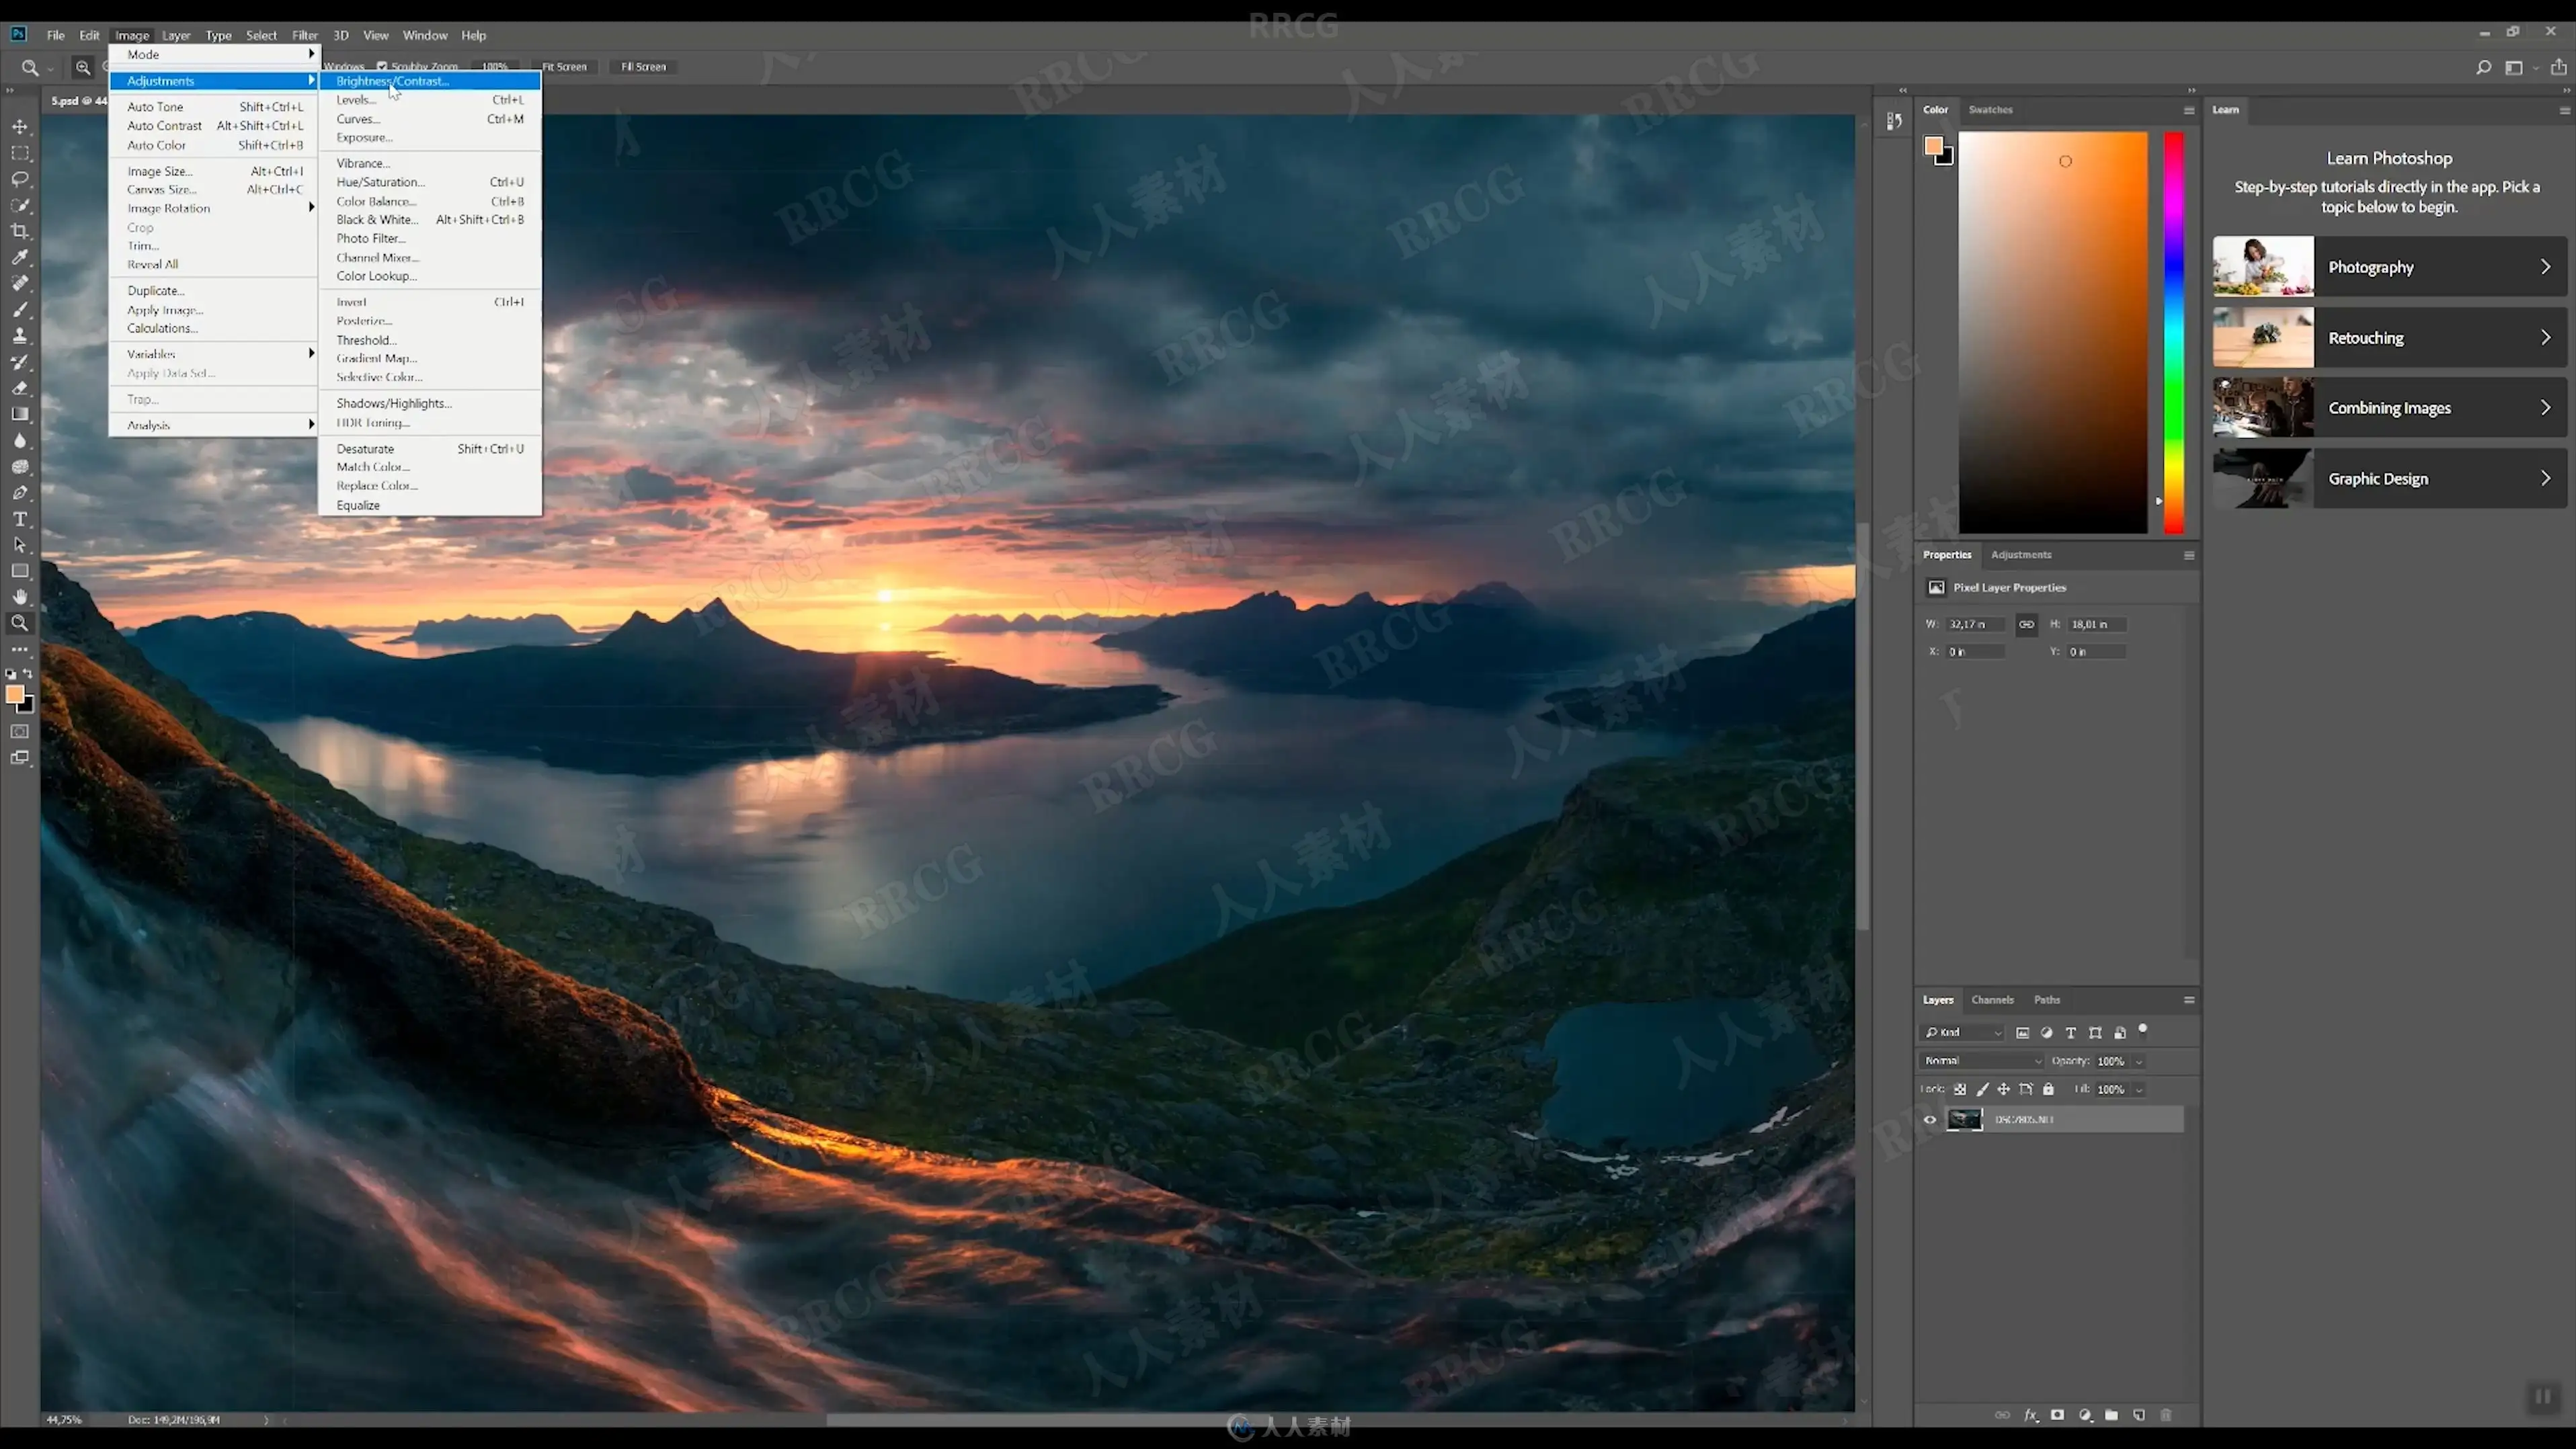Switch to the Channels tab
This screenshot has width=2576, height=1449.
pyautogui.click(x=1992, y=1000)
